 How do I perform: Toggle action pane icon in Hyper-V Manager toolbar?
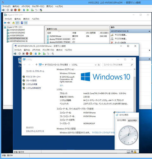[26, 23]
